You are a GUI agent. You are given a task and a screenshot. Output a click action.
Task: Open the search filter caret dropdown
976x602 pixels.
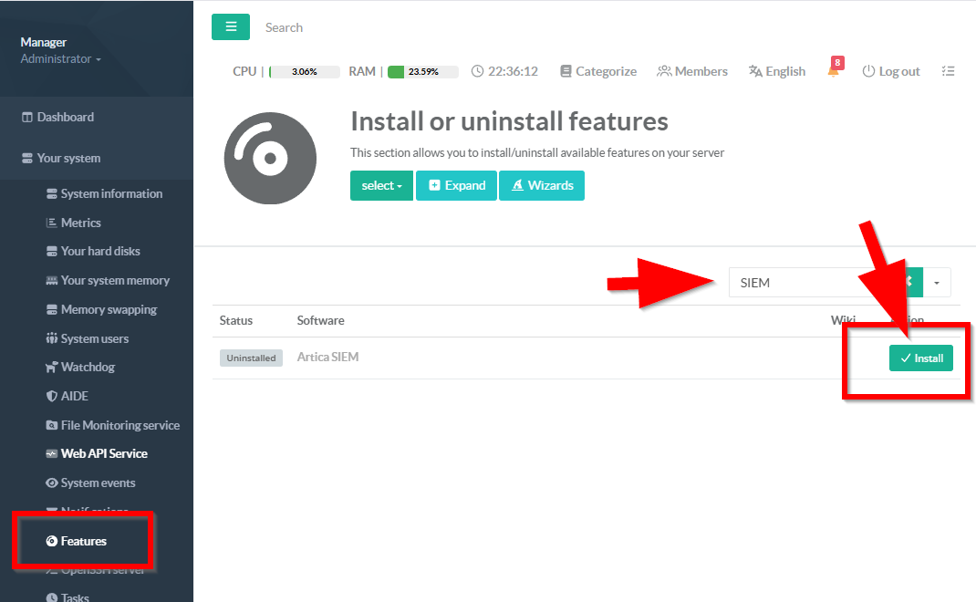coord(937,283)
